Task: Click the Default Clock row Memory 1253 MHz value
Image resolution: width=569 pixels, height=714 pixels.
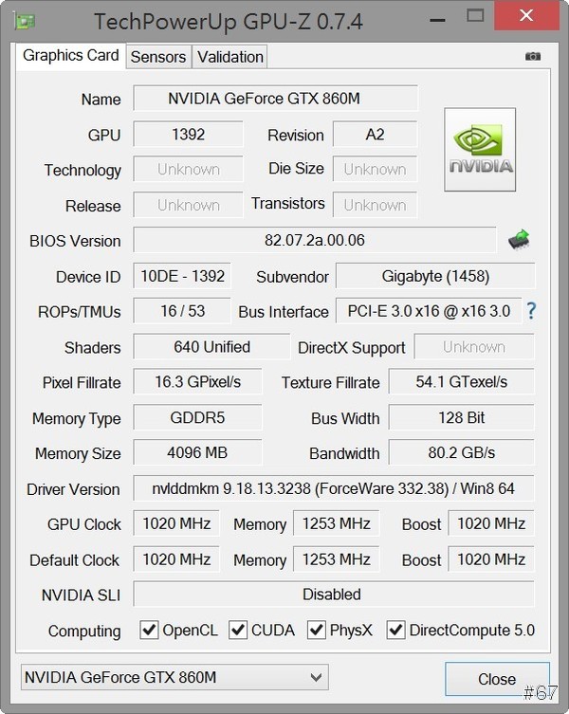Action: click(x=337, y=558)
